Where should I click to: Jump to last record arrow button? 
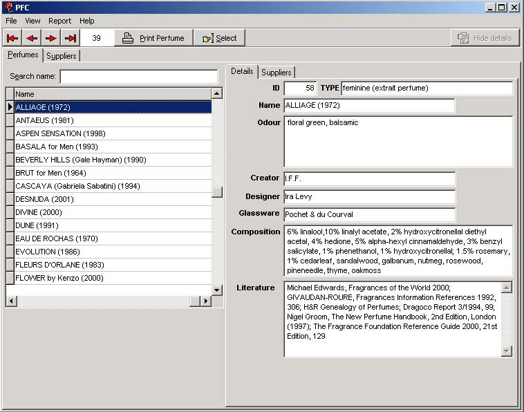tap(71, 38)
